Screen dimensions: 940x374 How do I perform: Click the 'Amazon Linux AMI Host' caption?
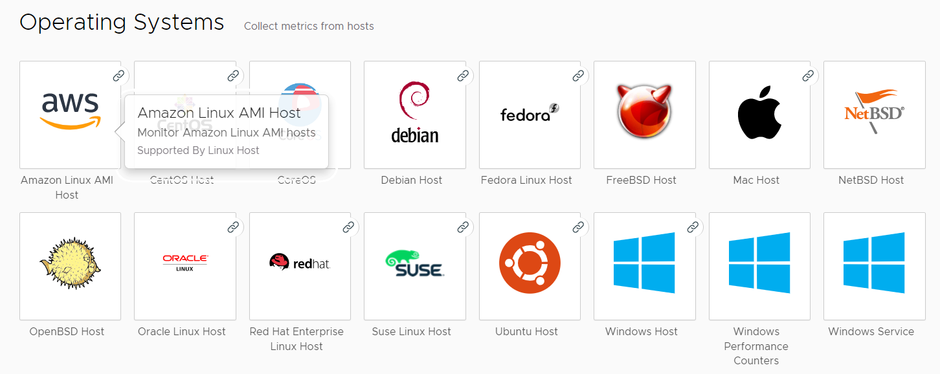click(x=67, y=188)
